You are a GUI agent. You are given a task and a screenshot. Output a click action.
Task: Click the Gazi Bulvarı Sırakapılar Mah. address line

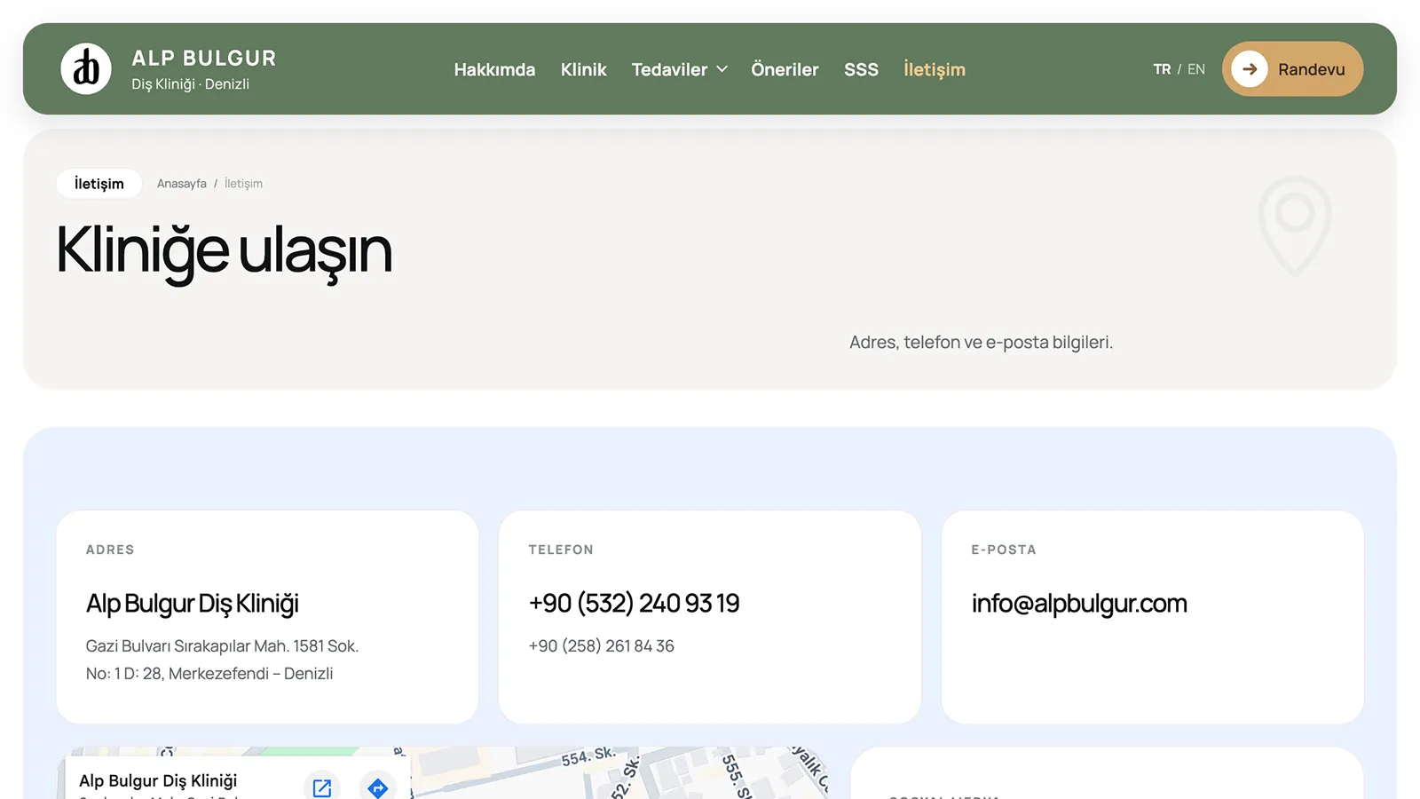pos(222,646)
